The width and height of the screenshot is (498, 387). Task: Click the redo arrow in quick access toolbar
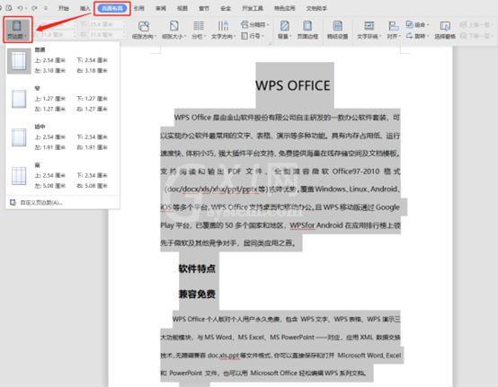pyautogui.click(x=34, y=8)
